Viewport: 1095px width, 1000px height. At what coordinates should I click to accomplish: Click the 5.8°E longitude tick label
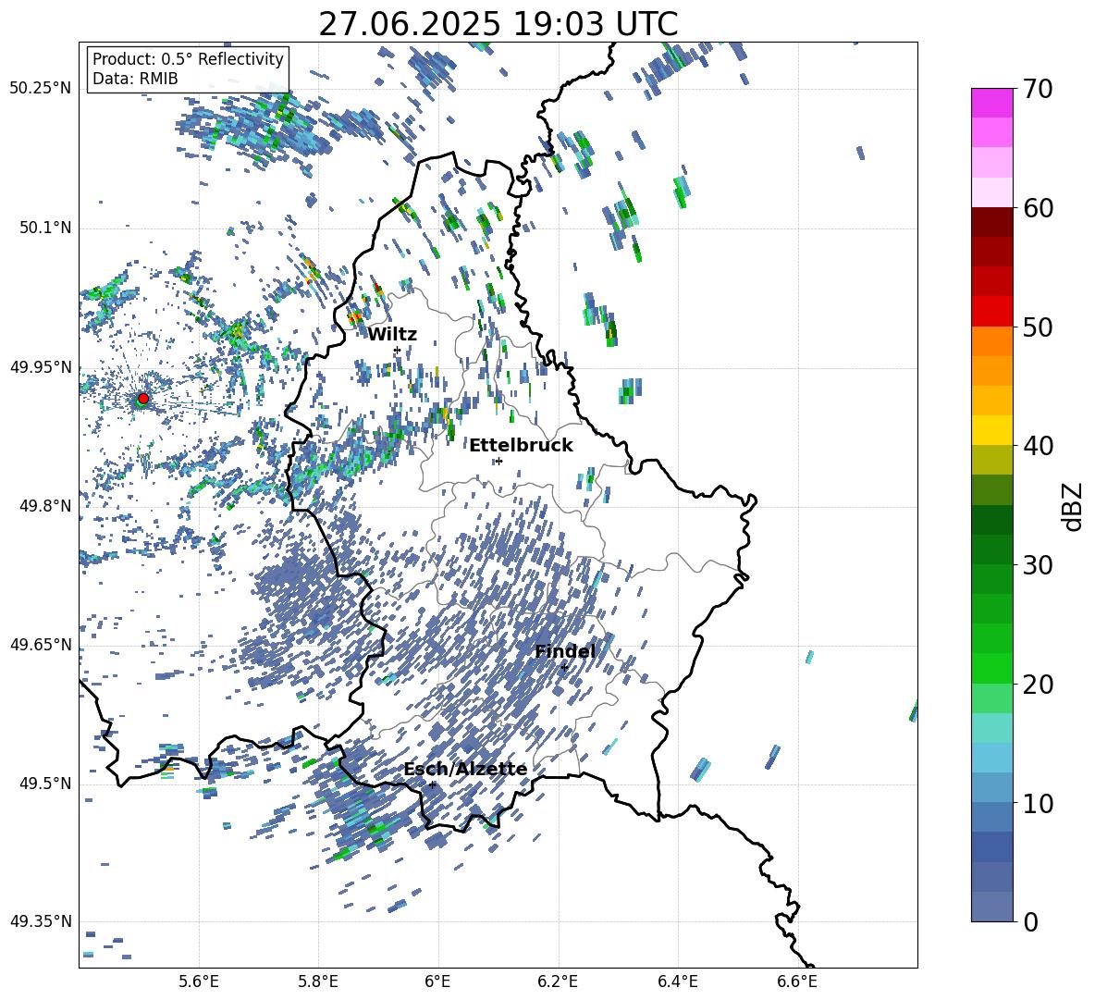coord(318,981)
